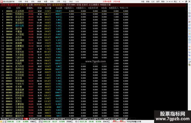Click the back arrow icon in right sidebar
Viewport: 191px width, 123px height.
[x=189, y=5]
